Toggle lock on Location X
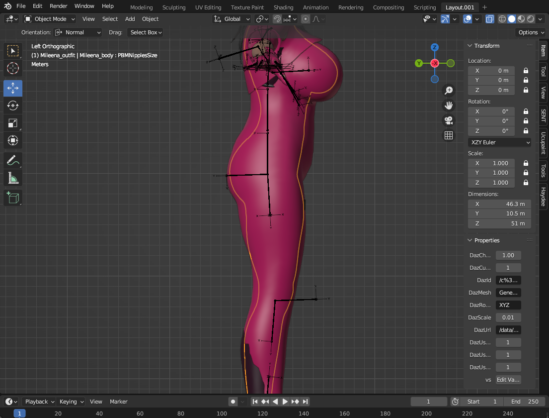 point(526,71)
